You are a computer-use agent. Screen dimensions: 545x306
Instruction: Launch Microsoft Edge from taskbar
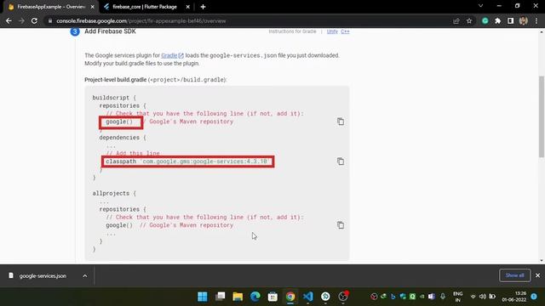(x=255, y=297)
